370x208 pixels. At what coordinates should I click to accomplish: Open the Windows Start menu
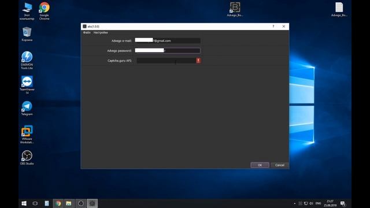[24, 203]
